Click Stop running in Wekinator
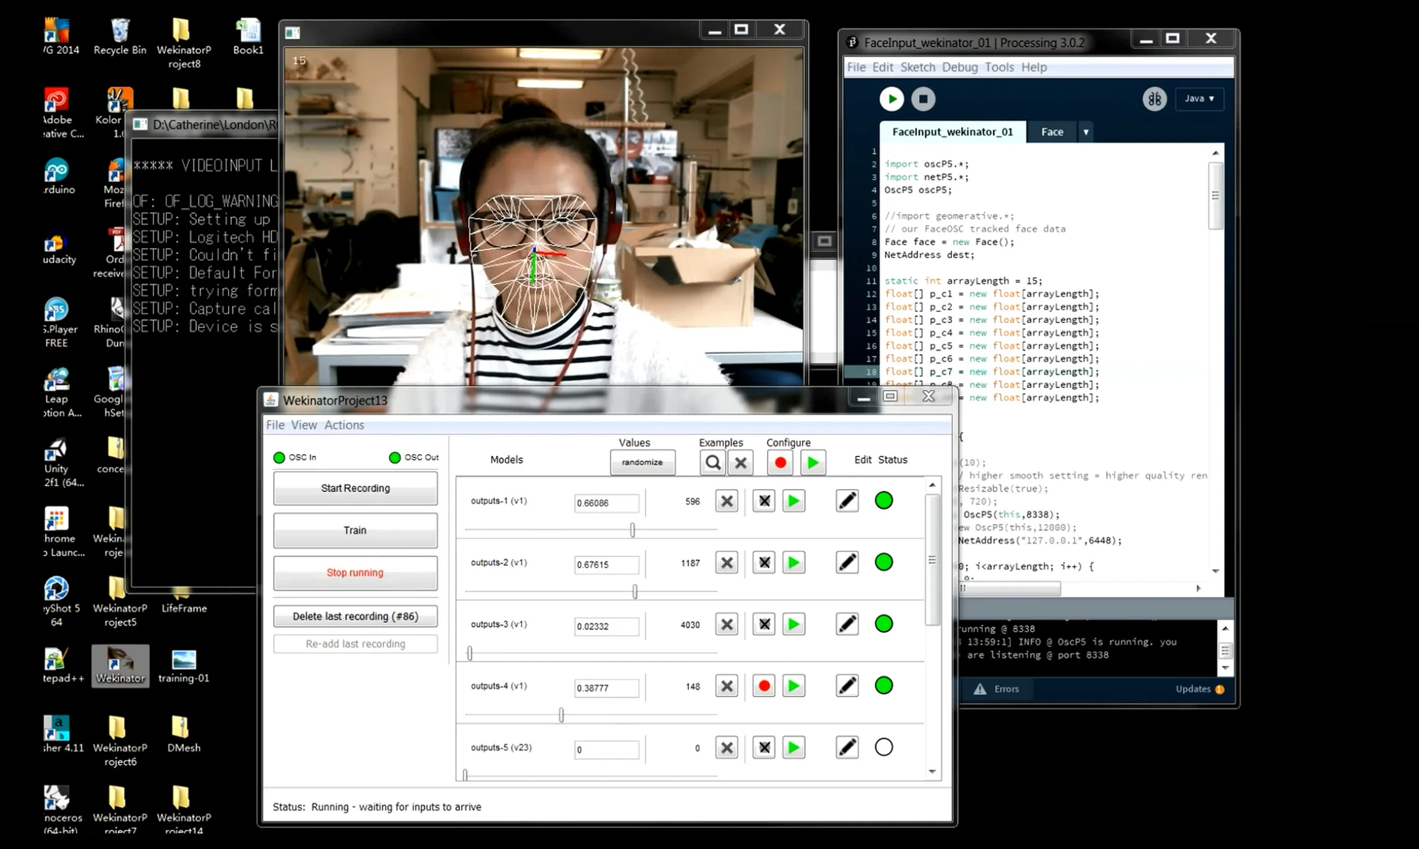The height and width of the screenshot is (849, 1419). click(355, 573)
